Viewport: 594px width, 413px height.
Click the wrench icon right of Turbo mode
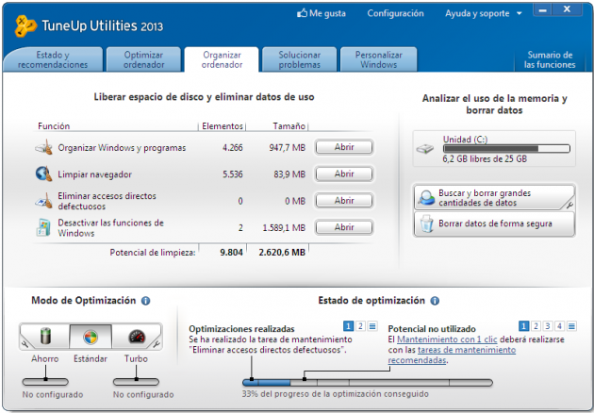[x=157, y=344]
